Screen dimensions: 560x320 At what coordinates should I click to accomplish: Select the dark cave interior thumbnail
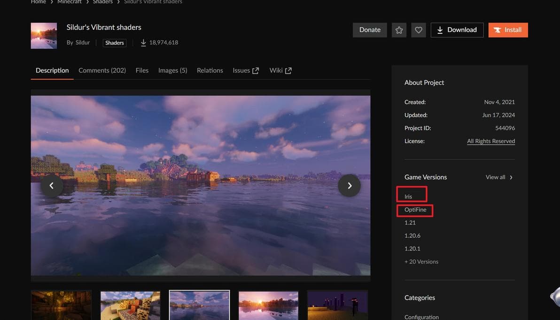[61, 305]
